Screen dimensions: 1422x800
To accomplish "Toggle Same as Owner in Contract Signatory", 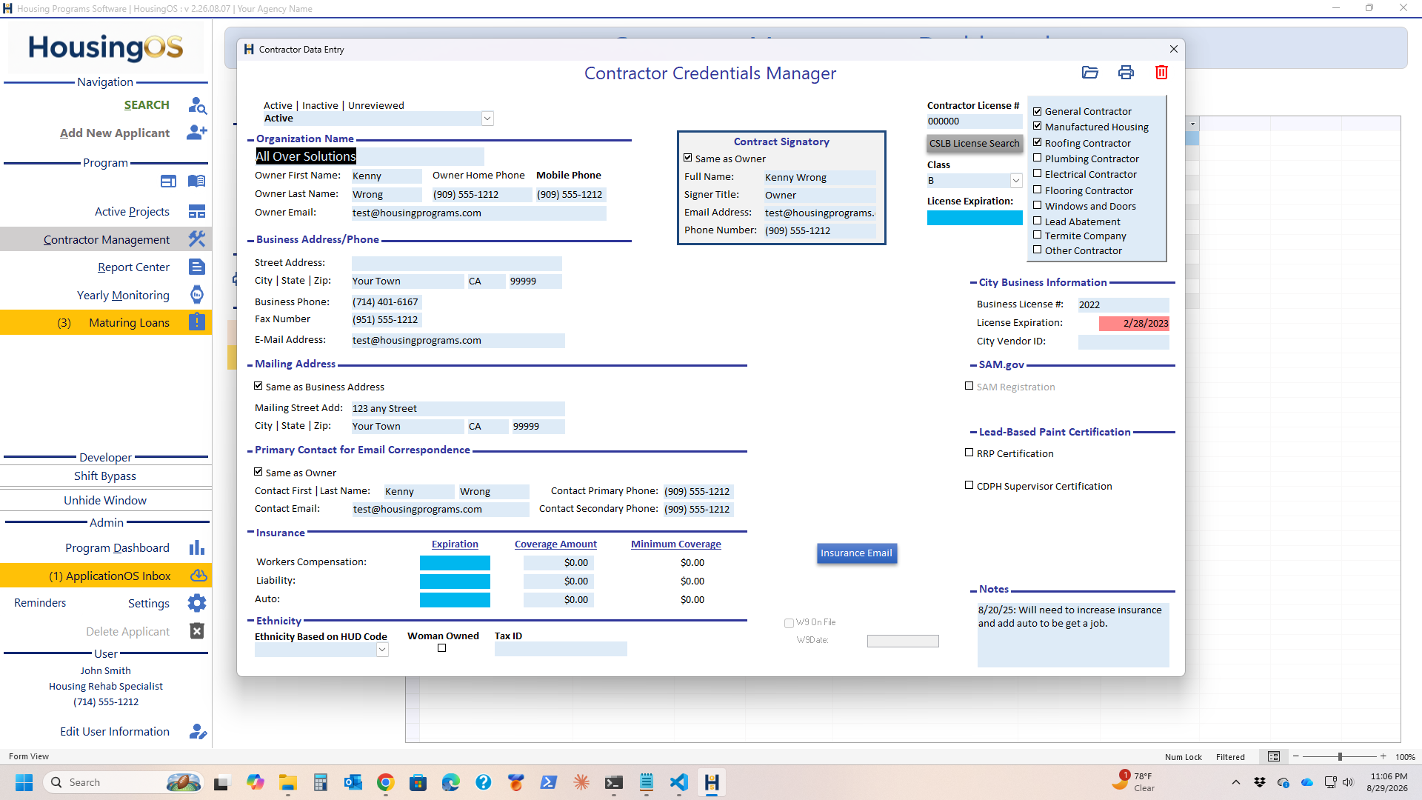I will tap(688, 158).
